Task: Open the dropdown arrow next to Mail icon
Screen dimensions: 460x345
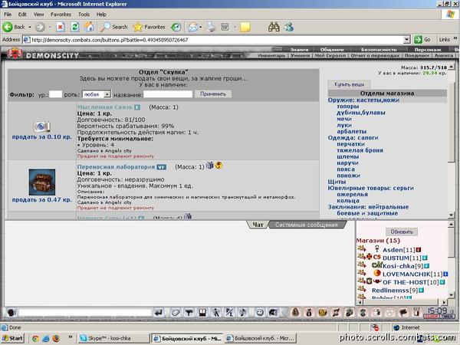Action: click(x=201, y=27)
